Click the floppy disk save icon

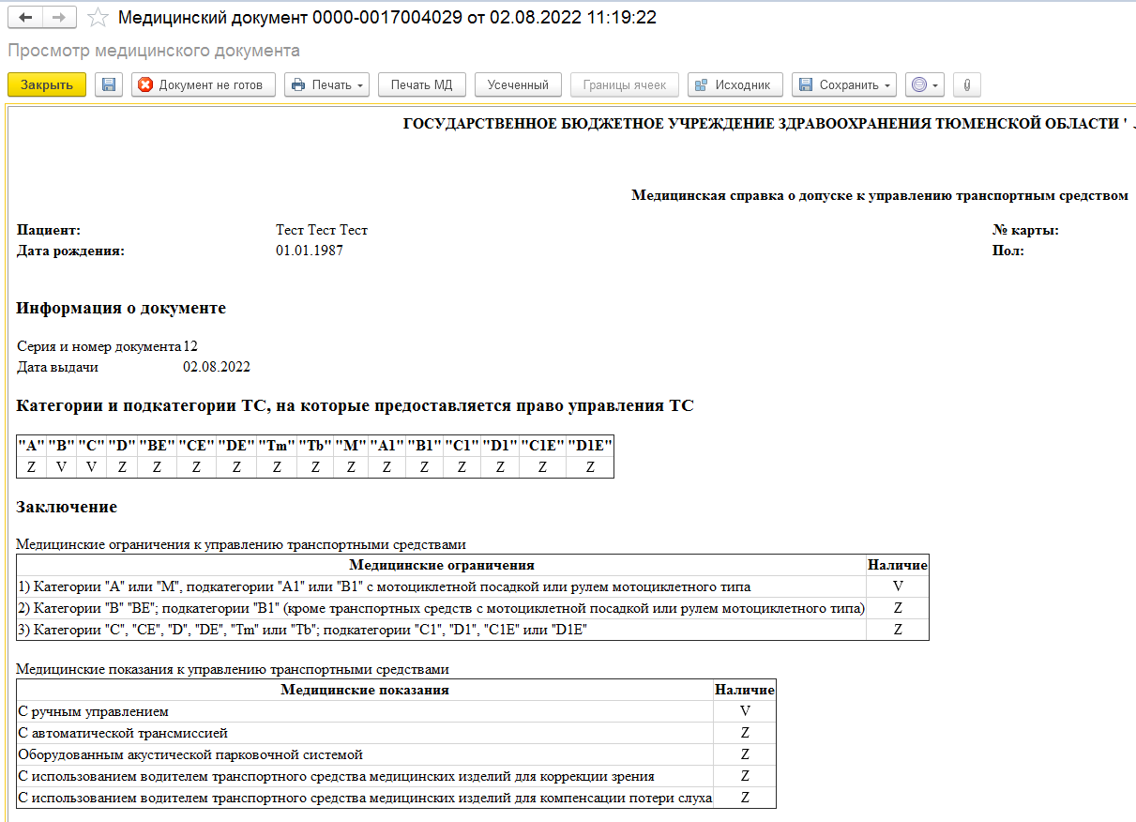coord(109,84)
